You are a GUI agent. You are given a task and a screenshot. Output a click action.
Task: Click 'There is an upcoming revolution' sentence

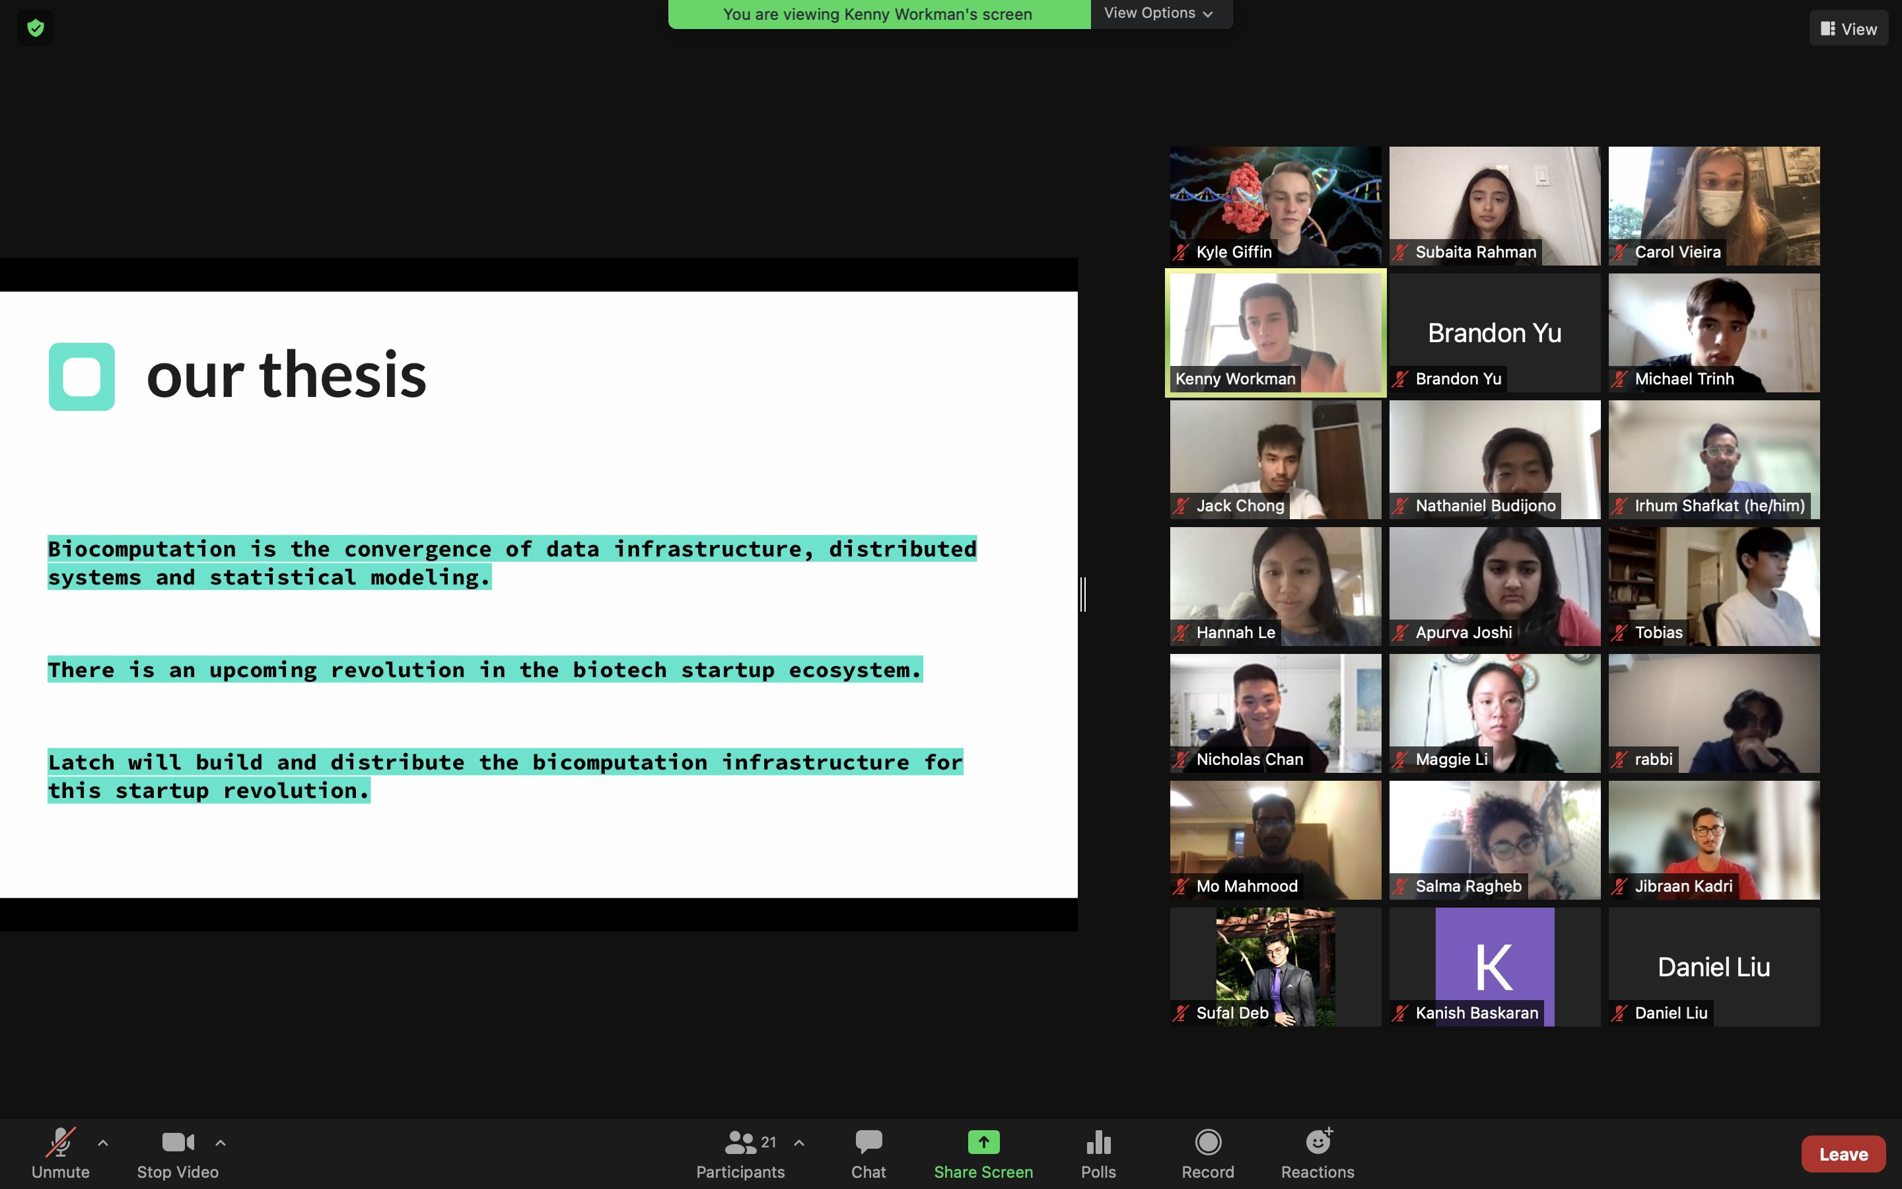485,669
